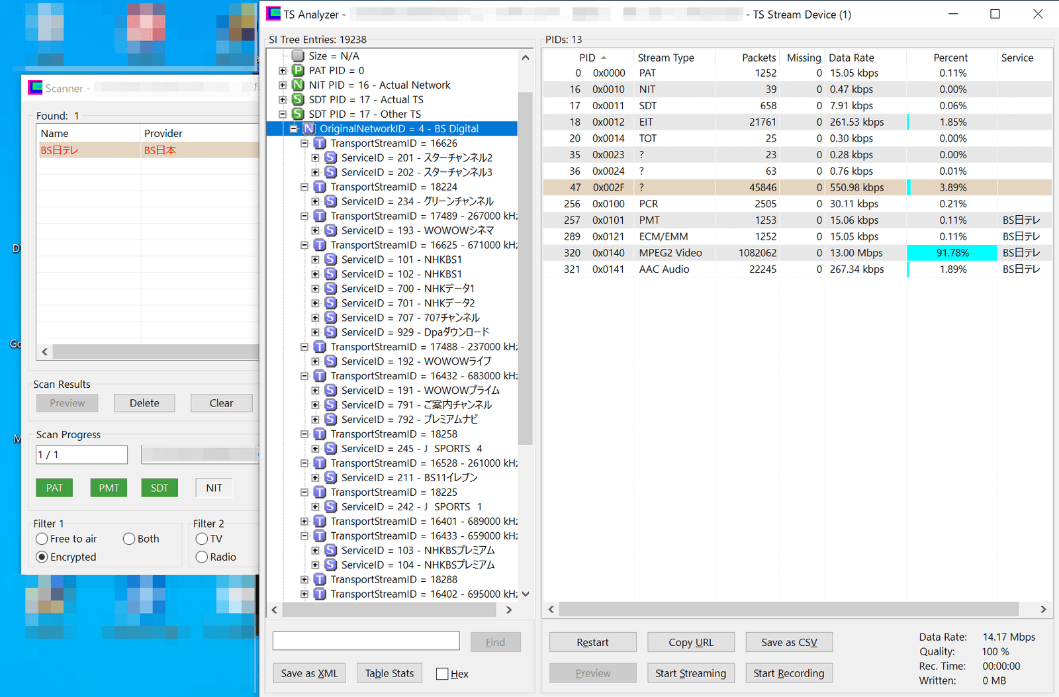Click the Save as CSV button
Screen dimensions: 1059x697
[788, 642]
